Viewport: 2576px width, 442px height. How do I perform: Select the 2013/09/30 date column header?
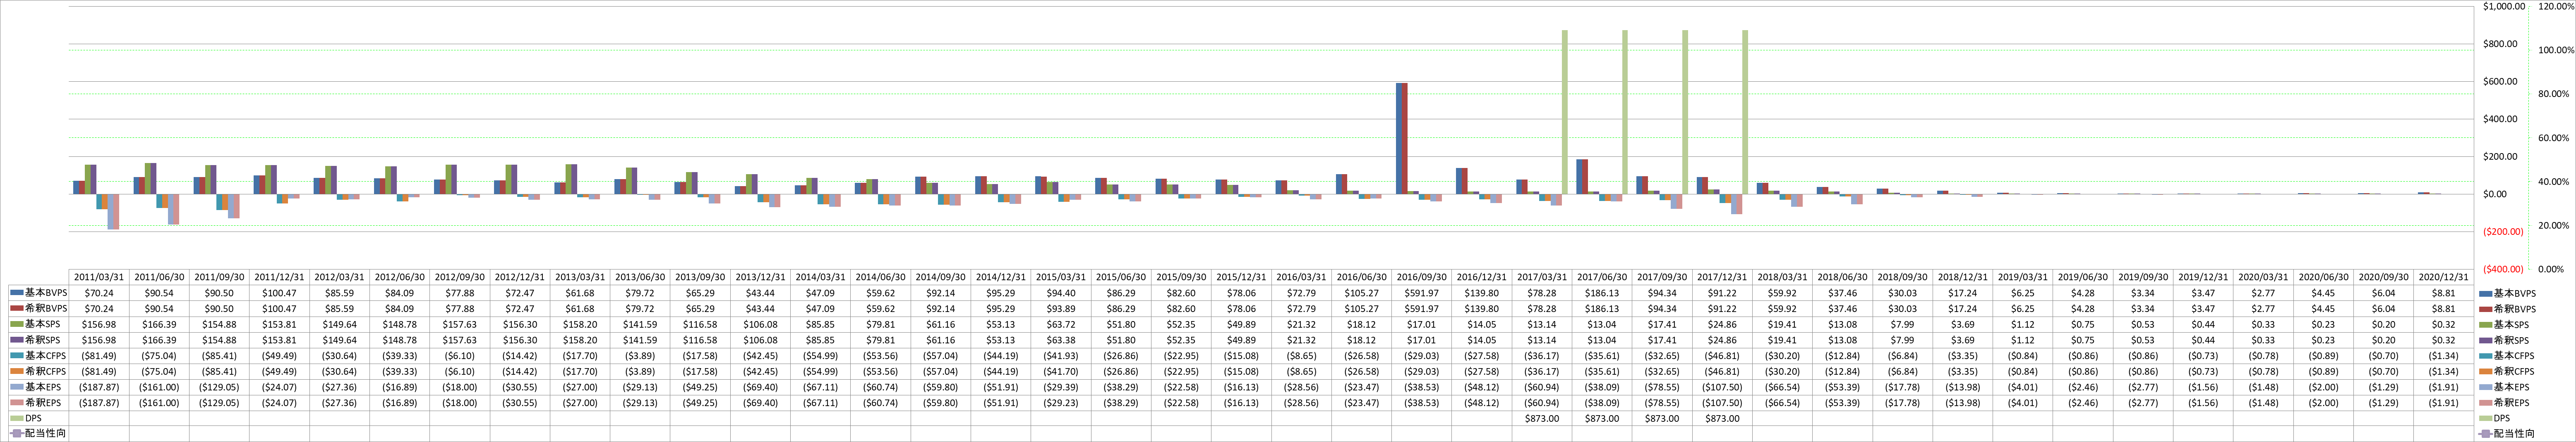[x=700, y=277]
